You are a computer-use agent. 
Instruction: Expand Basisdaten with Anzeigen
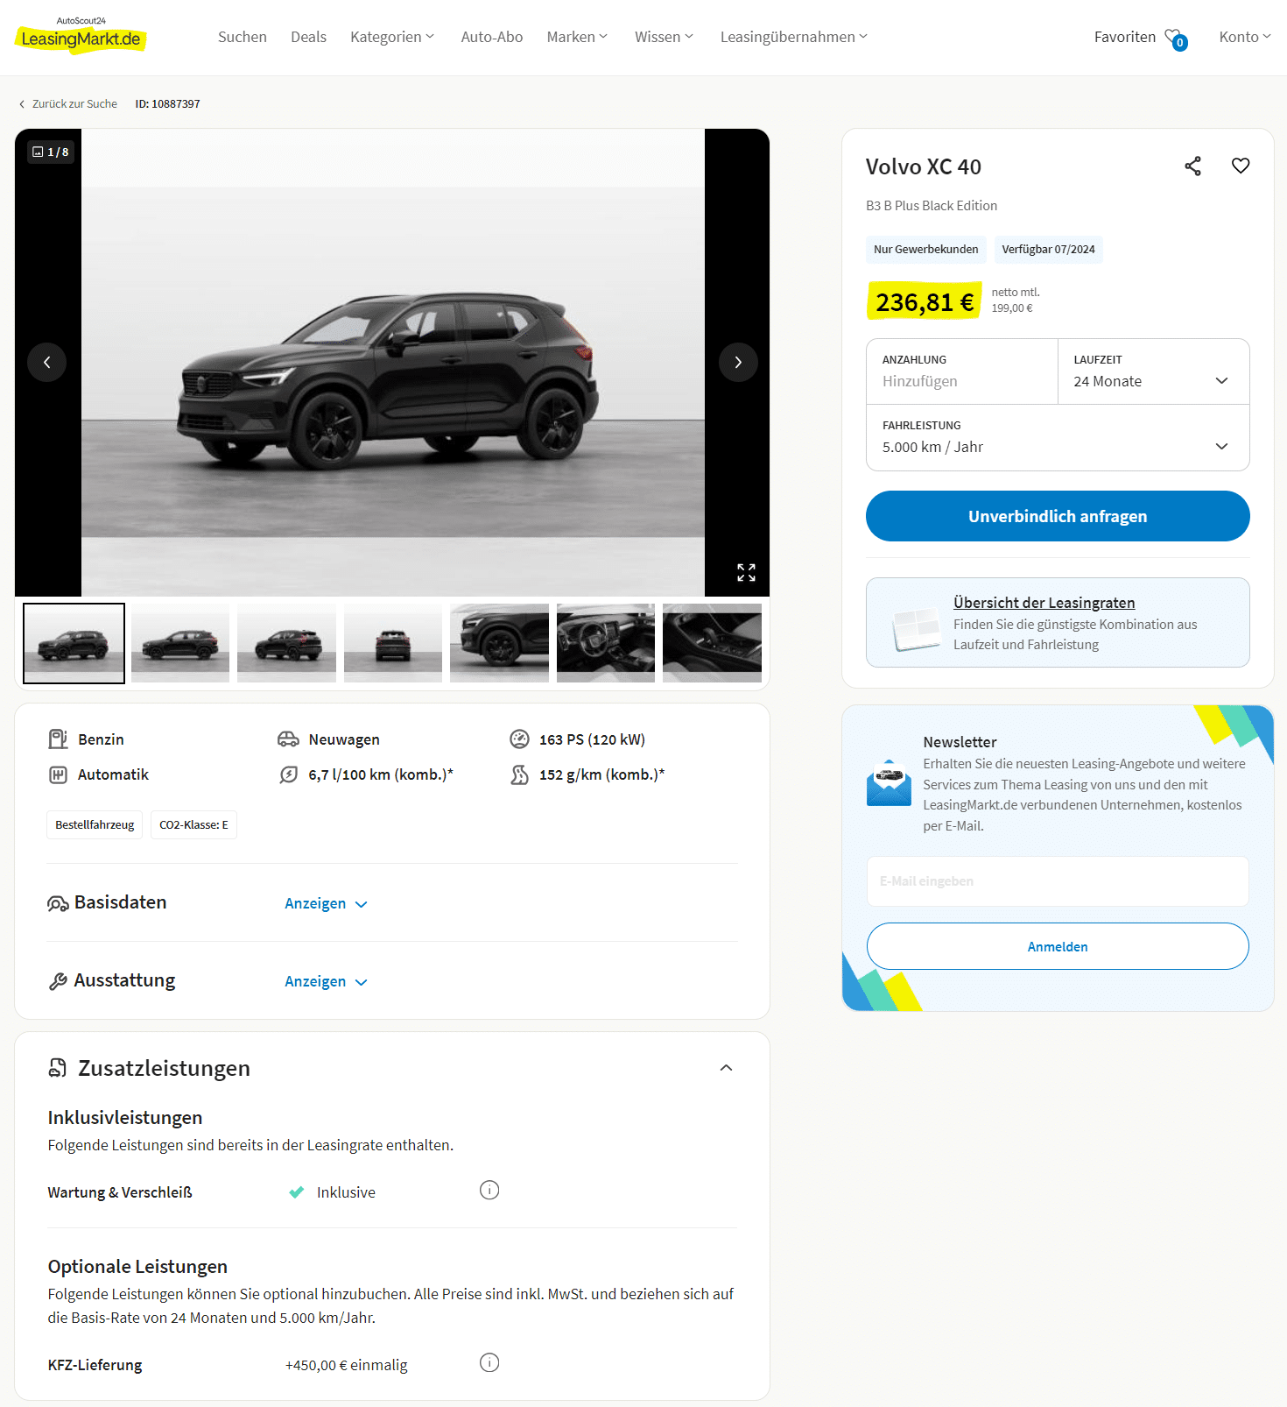[326, 903]
